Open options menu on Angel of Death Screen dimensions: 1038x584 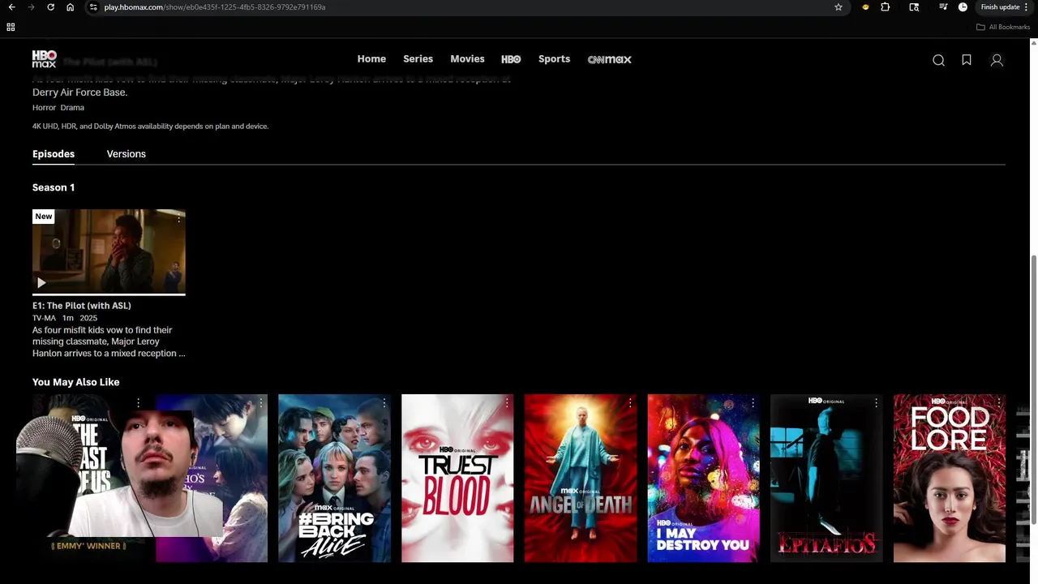[630, 403]
